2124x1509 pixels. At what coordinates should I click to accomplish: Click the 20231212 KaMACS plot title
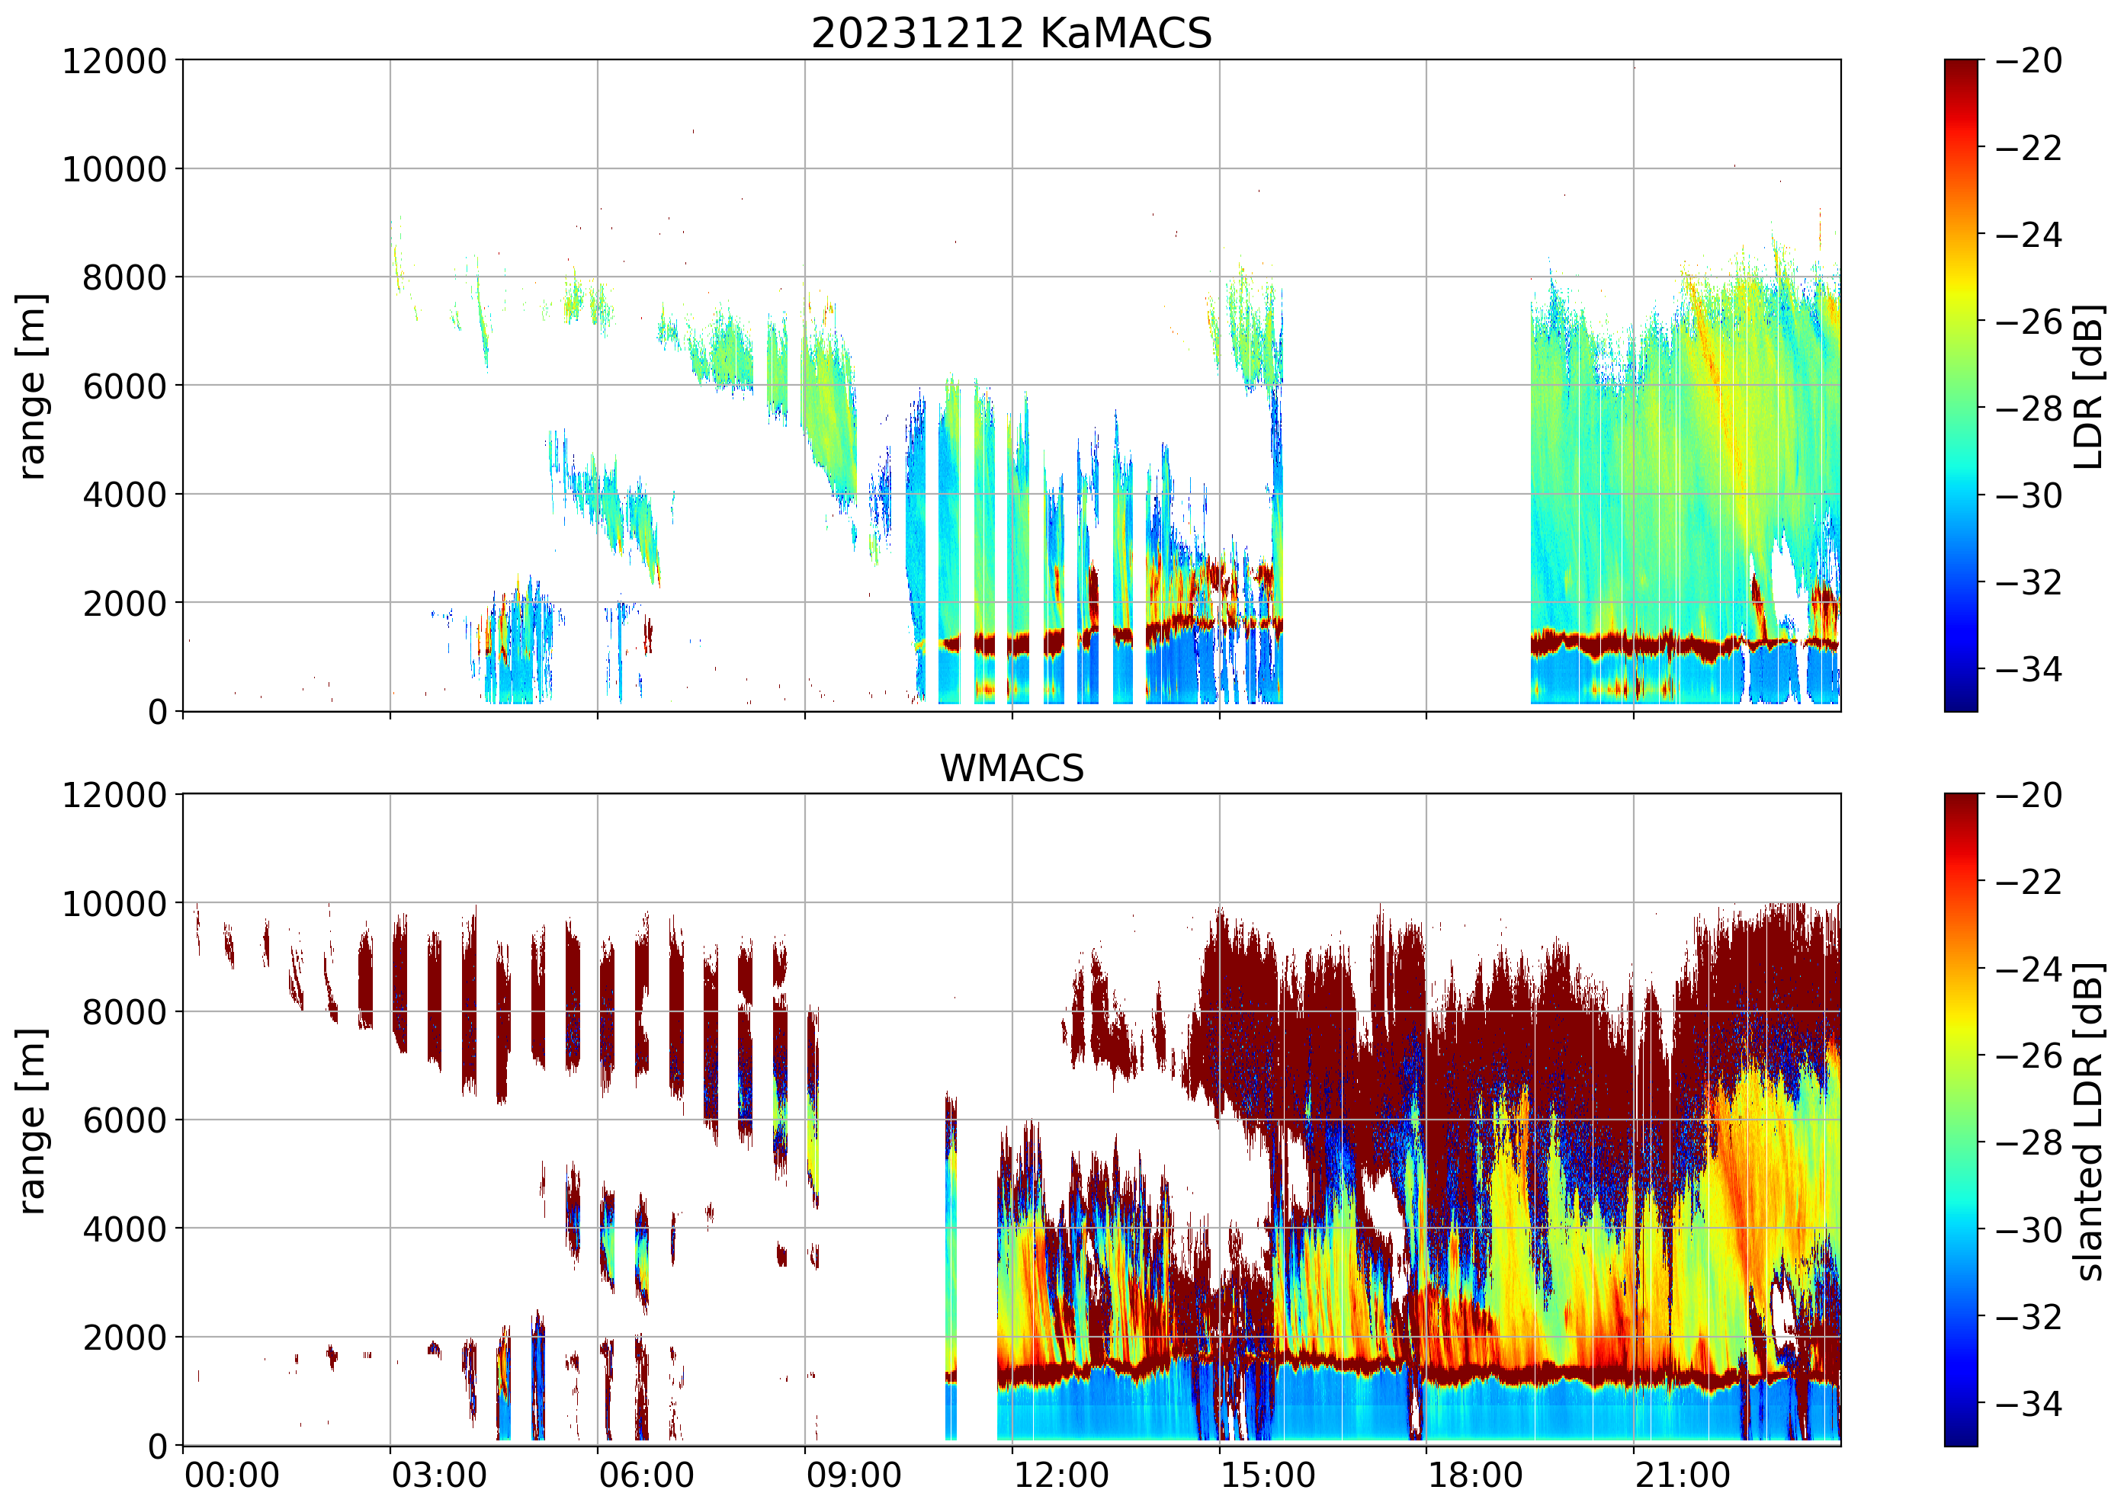coord(1012,34)
